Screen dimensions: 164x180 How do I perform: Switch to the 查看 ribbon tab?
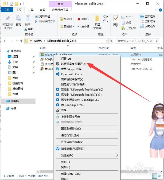(42, 10)
